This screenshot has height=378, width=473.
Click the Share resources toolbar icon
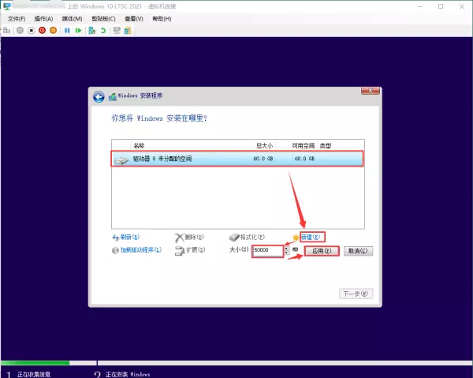click(128, 31)
